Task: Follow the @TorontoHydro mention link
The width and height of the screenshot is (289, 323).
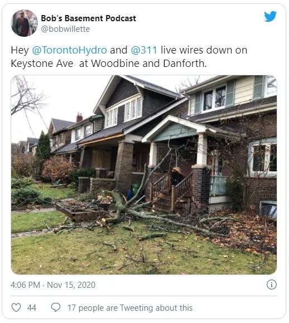Action: tap(69, 50)
